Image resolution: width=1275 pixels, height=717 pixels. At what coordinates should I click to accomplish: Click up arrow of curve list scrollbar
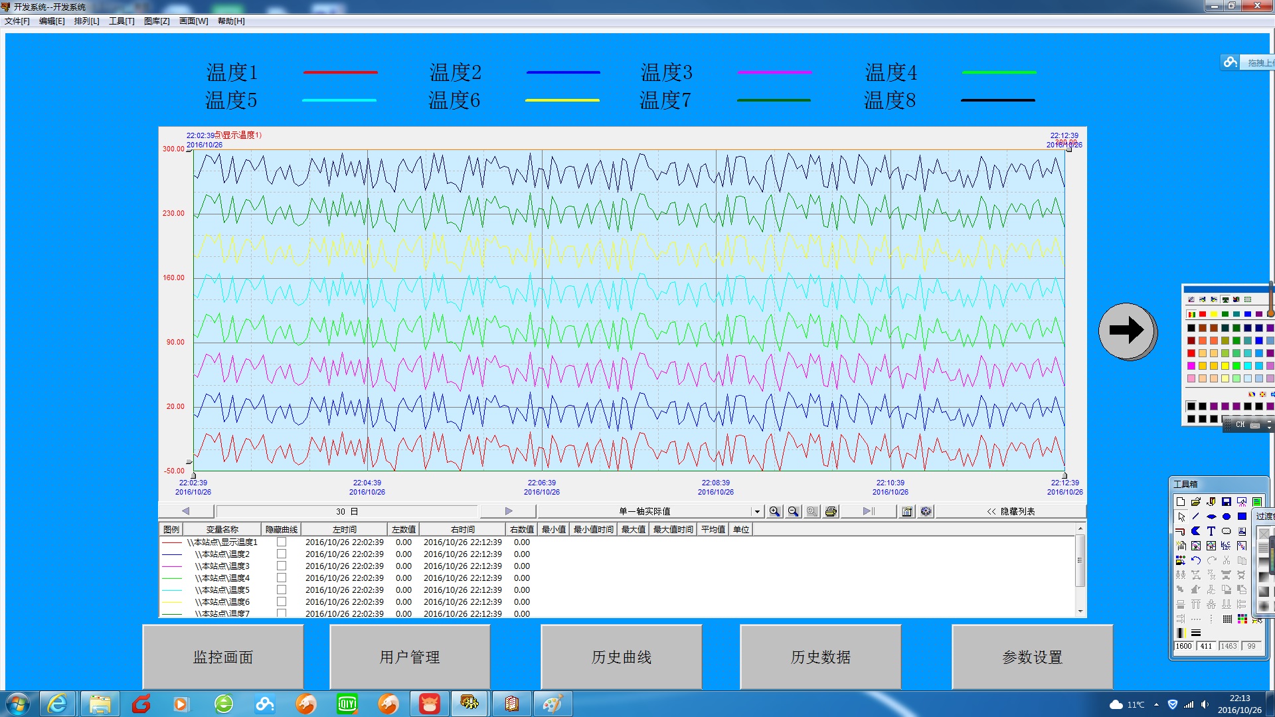click(1080, 528)
